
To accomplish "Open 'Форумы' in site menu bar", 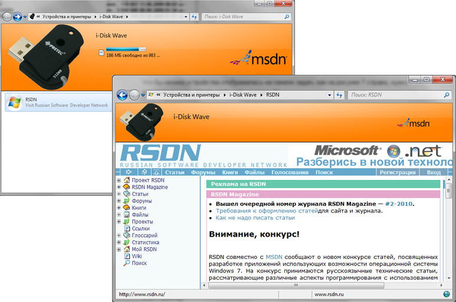I will [x=203, y=172].
